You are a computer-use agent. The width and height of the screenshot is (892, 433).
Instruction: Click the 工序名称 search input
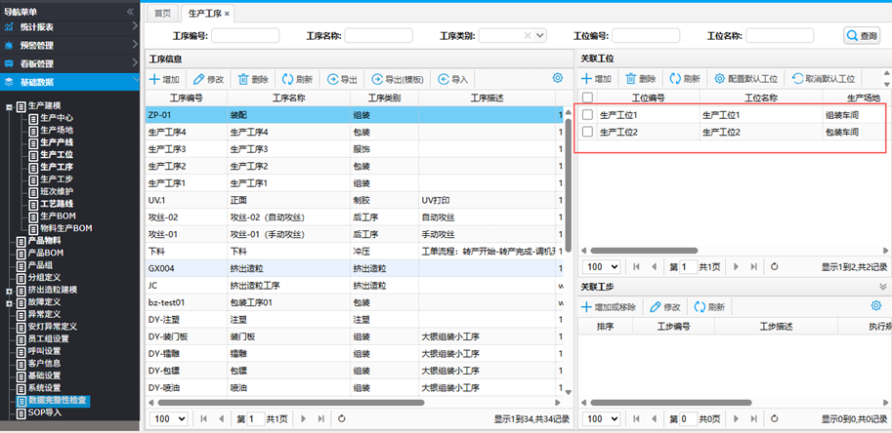(378, 36)
